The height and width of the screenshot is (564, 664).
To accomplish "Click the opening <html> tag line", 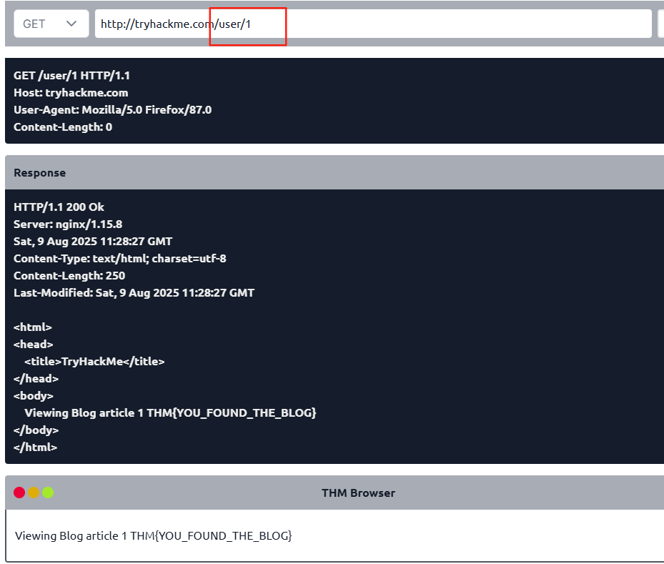I will [x=33, y=327].
